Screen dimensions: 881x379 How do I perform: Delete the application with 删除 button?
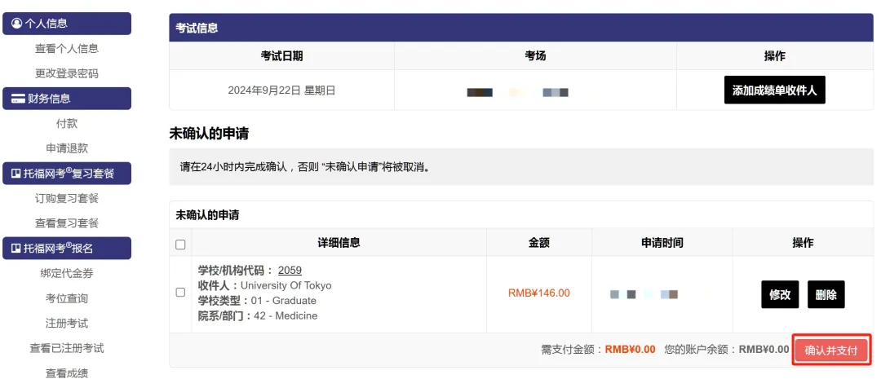tap(826, 294)
